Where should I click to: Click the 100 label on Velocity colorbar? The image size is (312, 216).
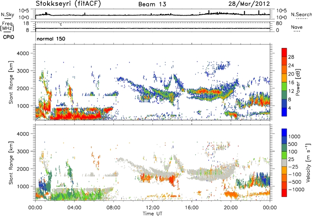pyautogui.click(x=293, y=152)
